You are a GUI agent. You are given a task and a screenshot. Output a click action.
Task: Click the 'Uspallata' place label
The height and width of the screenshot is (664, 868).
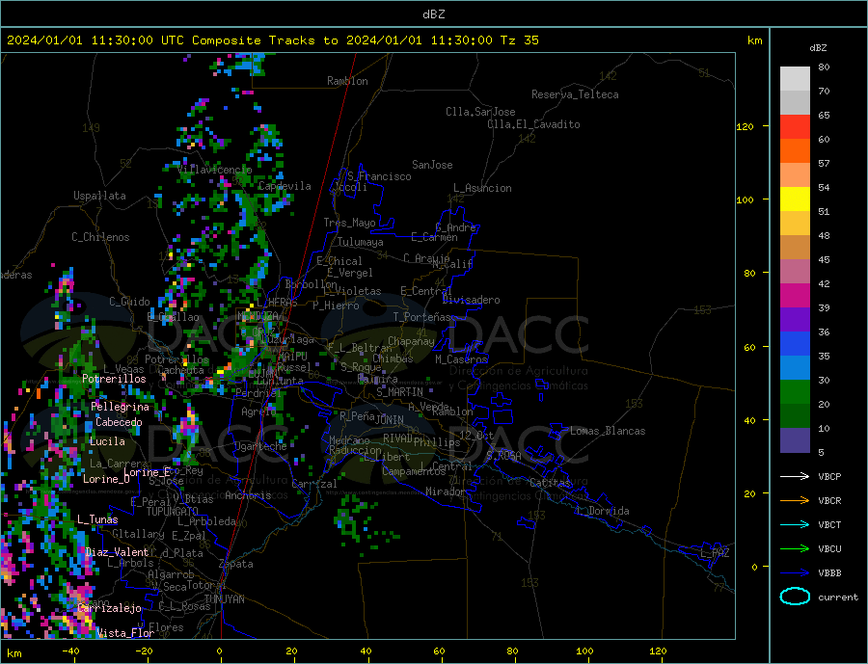pos(99,196)
